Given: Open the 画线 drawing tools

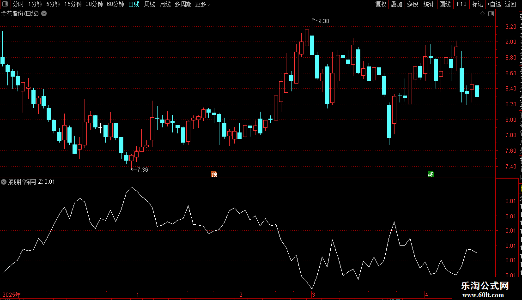Looking at the screenshot, I should tap(445, 4).
